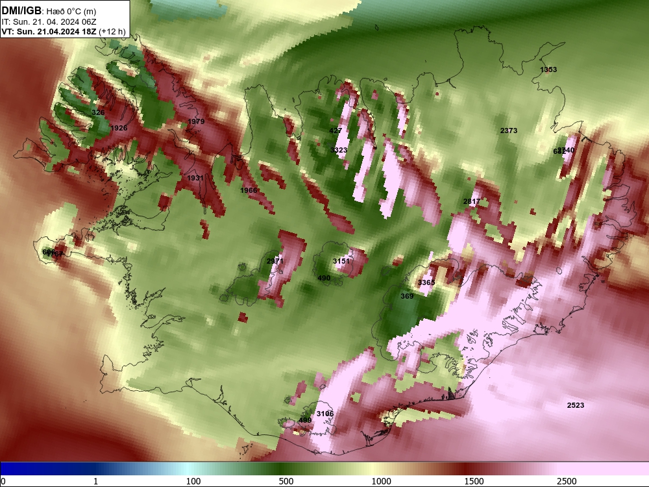The image size is (649, 487).
Task: Click the 'VT: Sun. 21.04.2024 18Z (+12 h)' line
Action: pyautogui.click(x=64, y=31)
